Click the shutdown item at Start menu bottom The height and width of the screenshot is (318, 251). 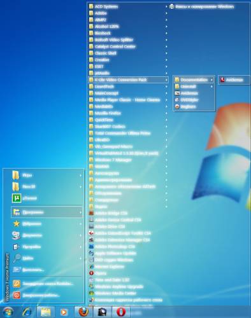[x=47, y=295]
